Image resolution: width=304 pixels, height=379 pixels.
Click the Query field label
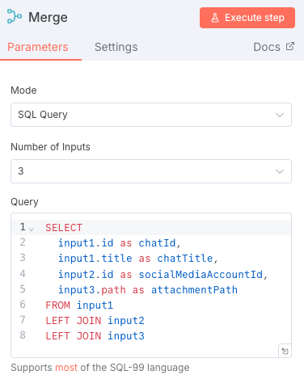[24, 202]
